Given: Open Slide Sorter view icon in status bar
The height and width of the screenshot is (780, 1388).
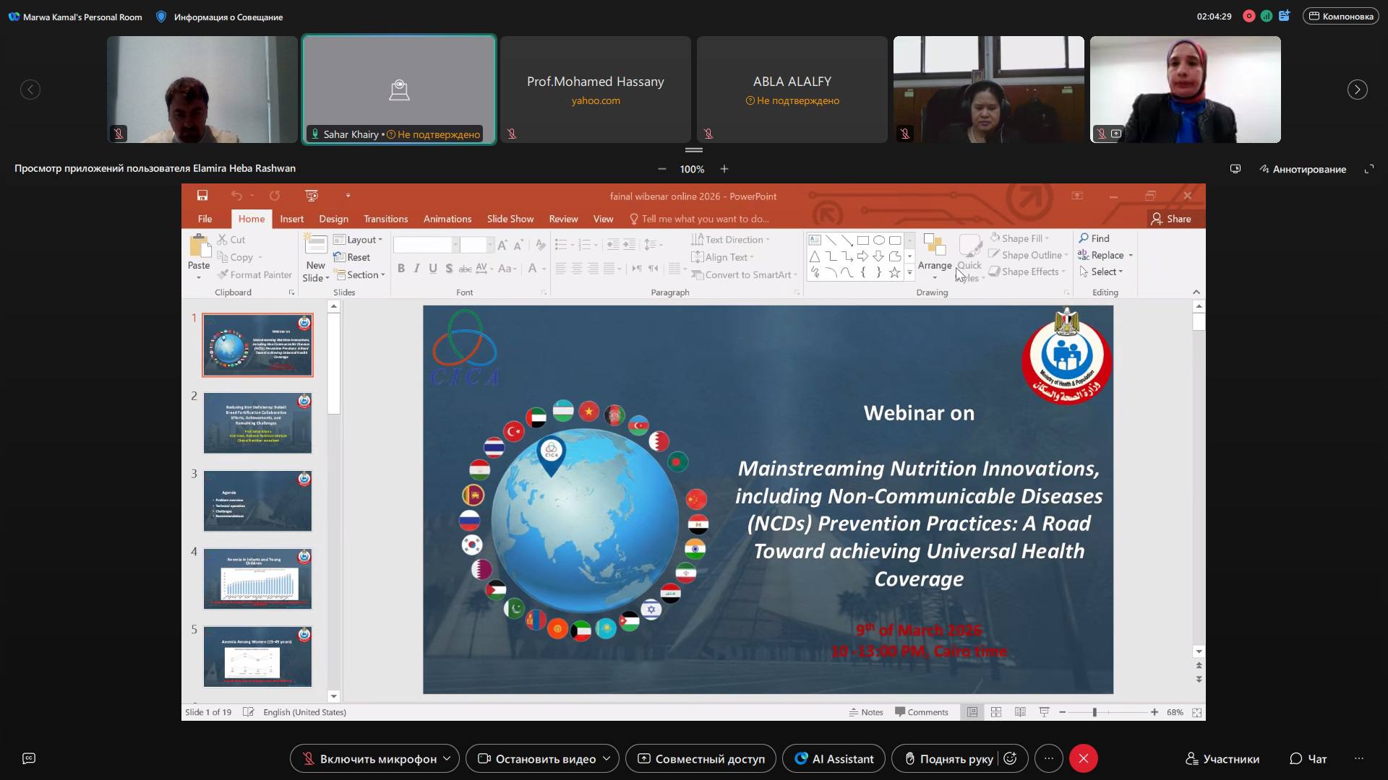Looking at the screenshot, I should click(x=996, y=712).
